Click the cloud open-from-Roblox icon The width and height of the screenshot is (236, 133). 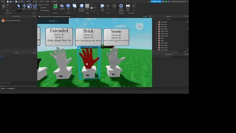[11, 1]
